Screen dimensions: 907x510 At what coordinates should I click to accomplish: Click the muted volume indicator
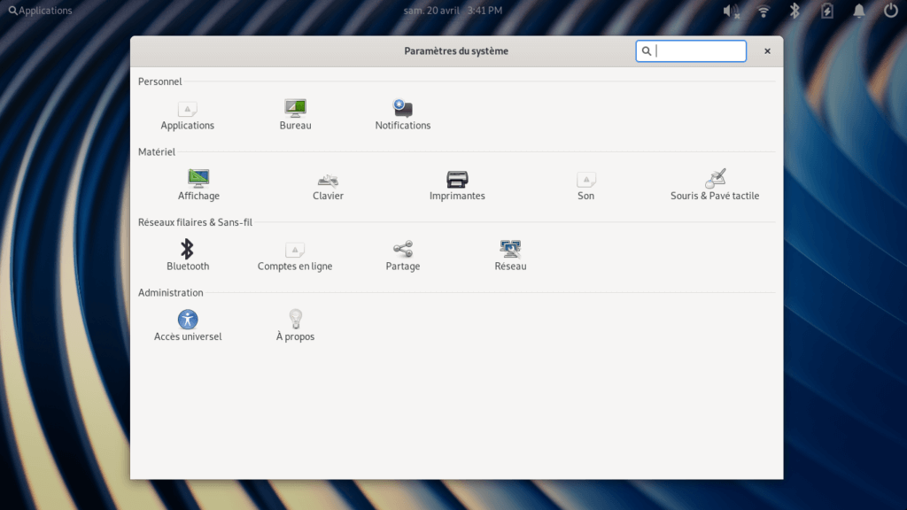point(731,11)
